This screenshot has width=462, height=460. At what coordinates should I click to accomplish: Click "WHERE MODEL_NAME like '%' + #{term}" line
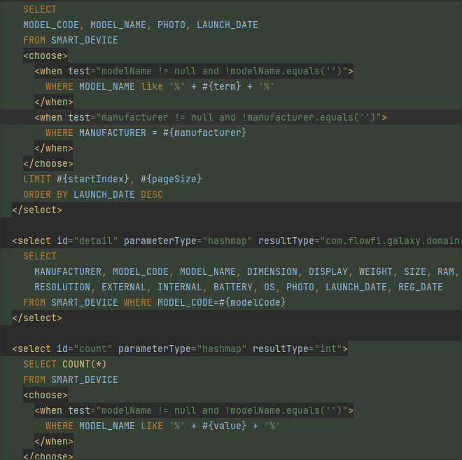pos(160,86)
